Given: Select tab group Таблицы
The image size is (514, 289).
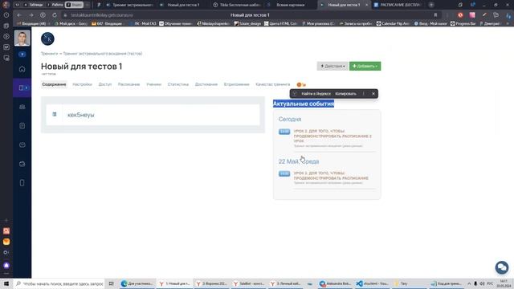Looking at the screenshot, I should (33, 5).
